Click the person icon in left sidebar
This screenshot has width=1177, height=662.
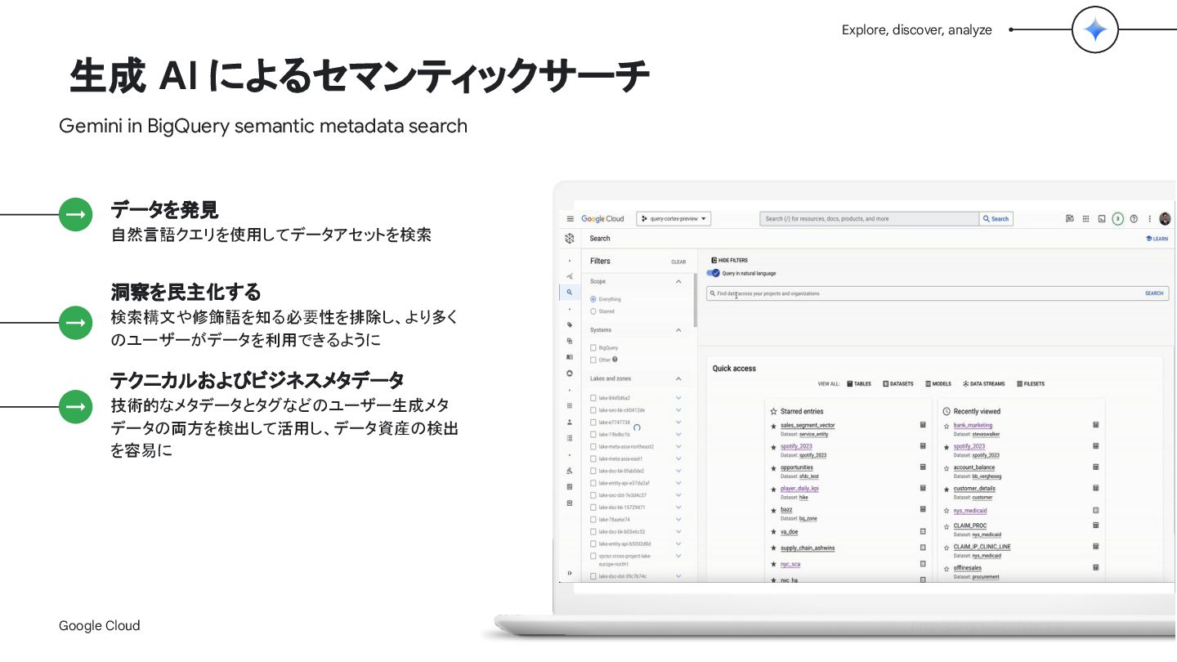pos(570,422)
